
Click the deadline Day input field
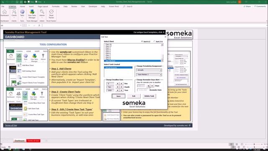(x=110, y=83)
